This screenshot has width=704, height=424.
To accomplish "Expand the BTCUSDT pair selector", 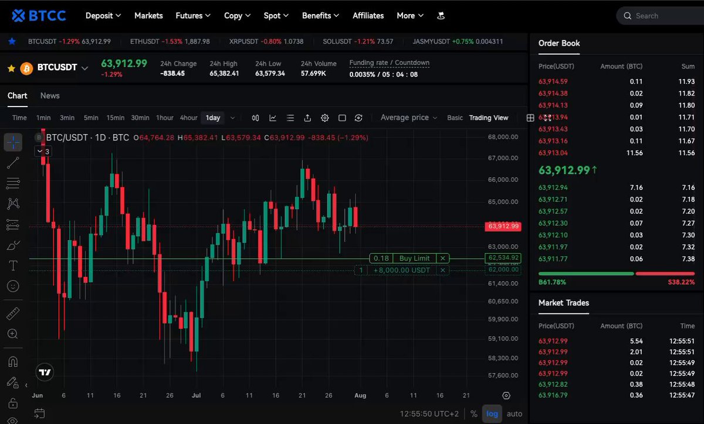I will coord(84,68).
